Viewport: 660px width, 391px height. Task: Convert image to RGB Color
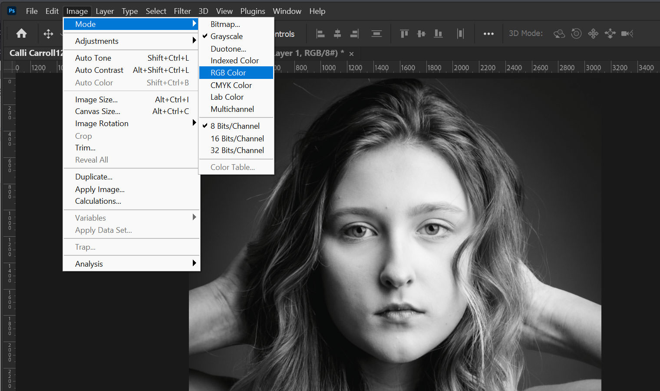click(x=236, y=73)
